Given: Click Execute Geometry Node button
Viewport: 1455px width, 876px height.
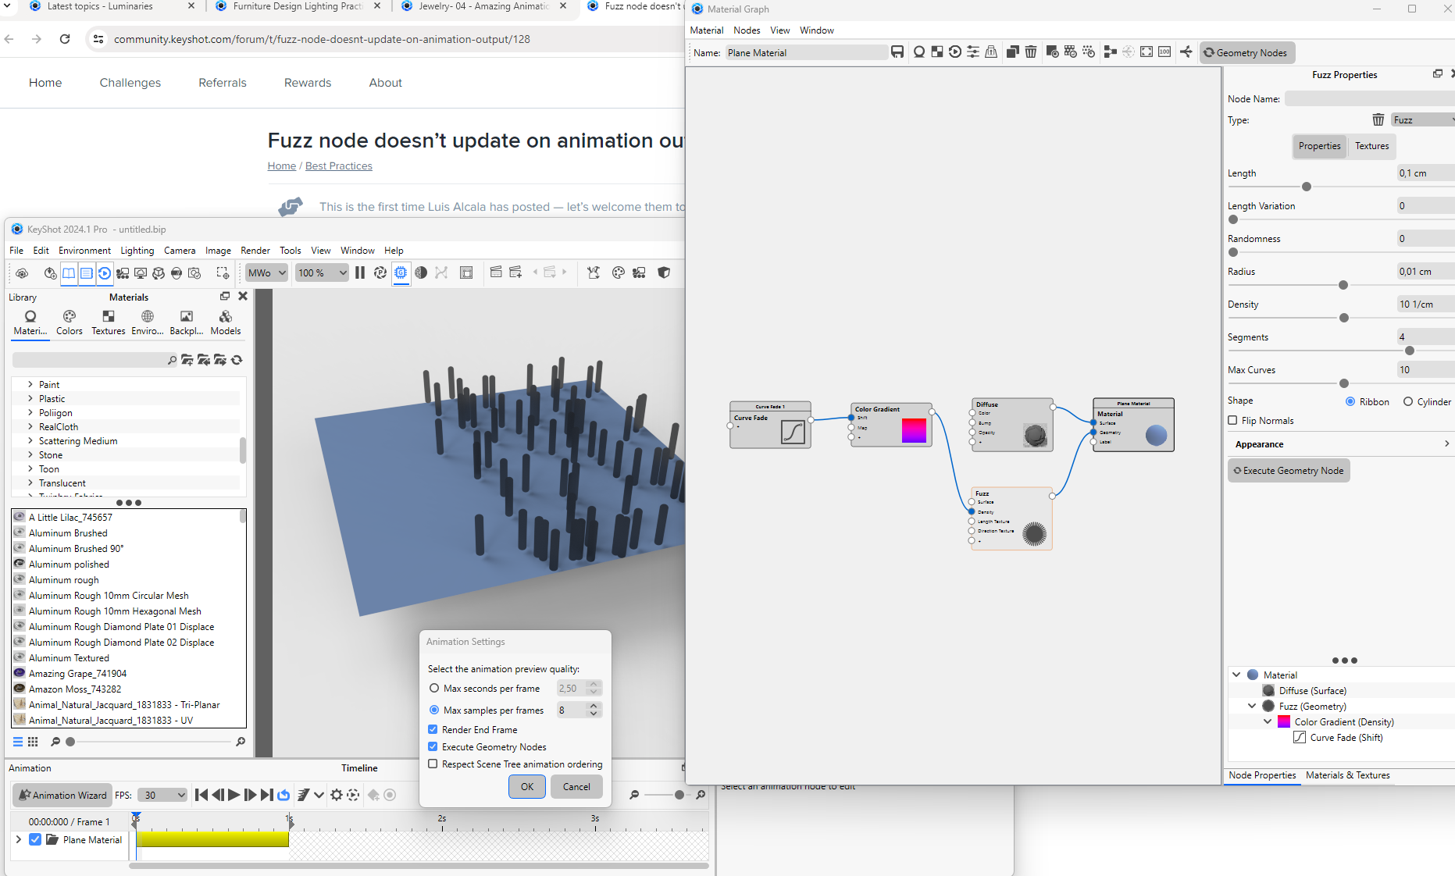Looking at the screenshot, I should [1289, 471].
